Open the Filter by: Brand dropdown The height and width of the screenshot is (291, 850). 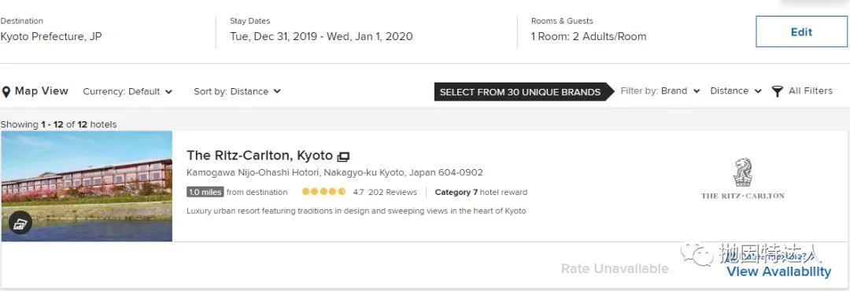(x=660, y=91)
